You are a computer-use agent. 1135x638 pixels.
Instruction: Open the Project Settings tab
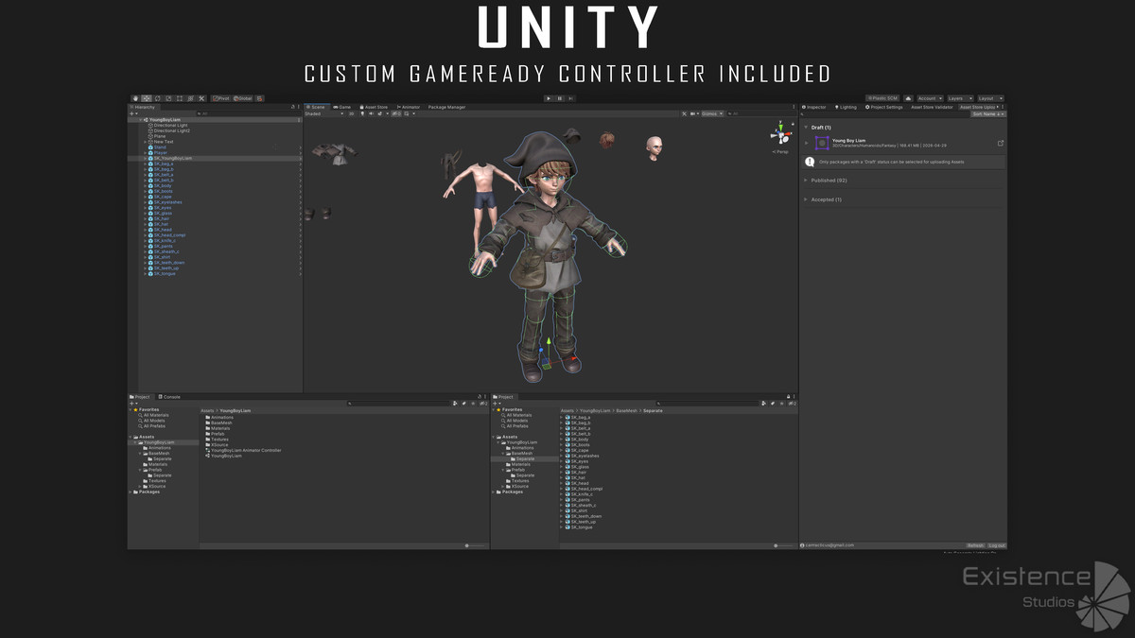884,107
